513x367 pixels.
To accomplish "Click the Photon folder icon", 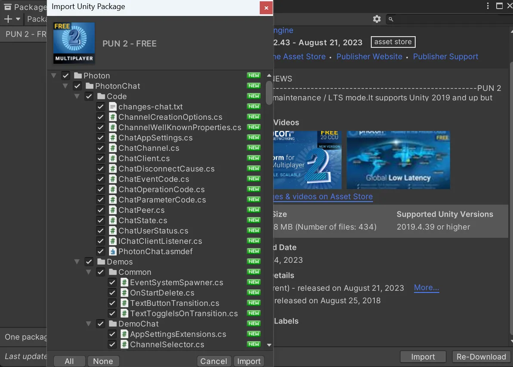I will [78, 75].
